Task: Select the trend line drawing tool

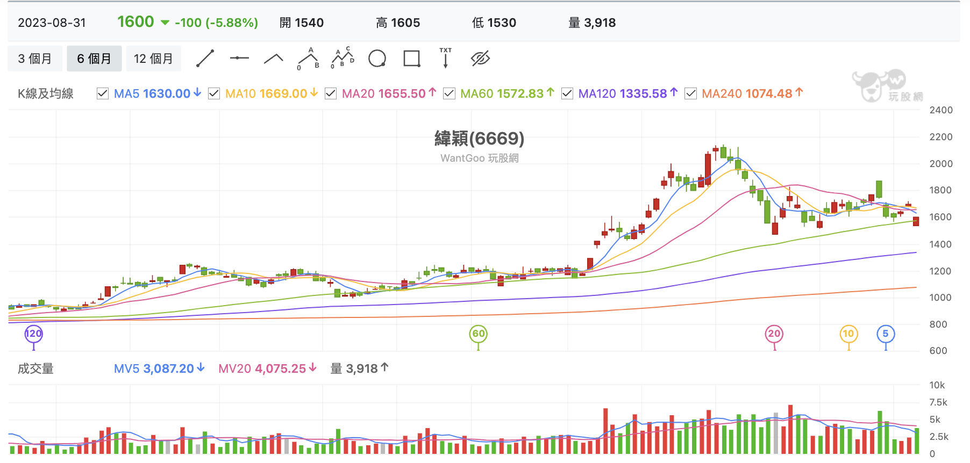Action: (x=205, y=59)
